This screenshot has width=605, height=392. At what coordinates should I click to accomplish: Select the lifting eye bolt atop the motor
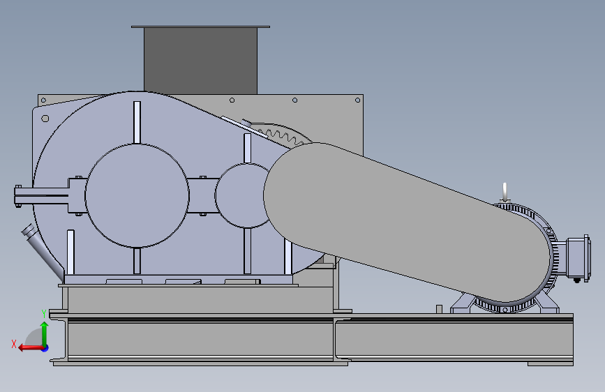tap(505, 192)
